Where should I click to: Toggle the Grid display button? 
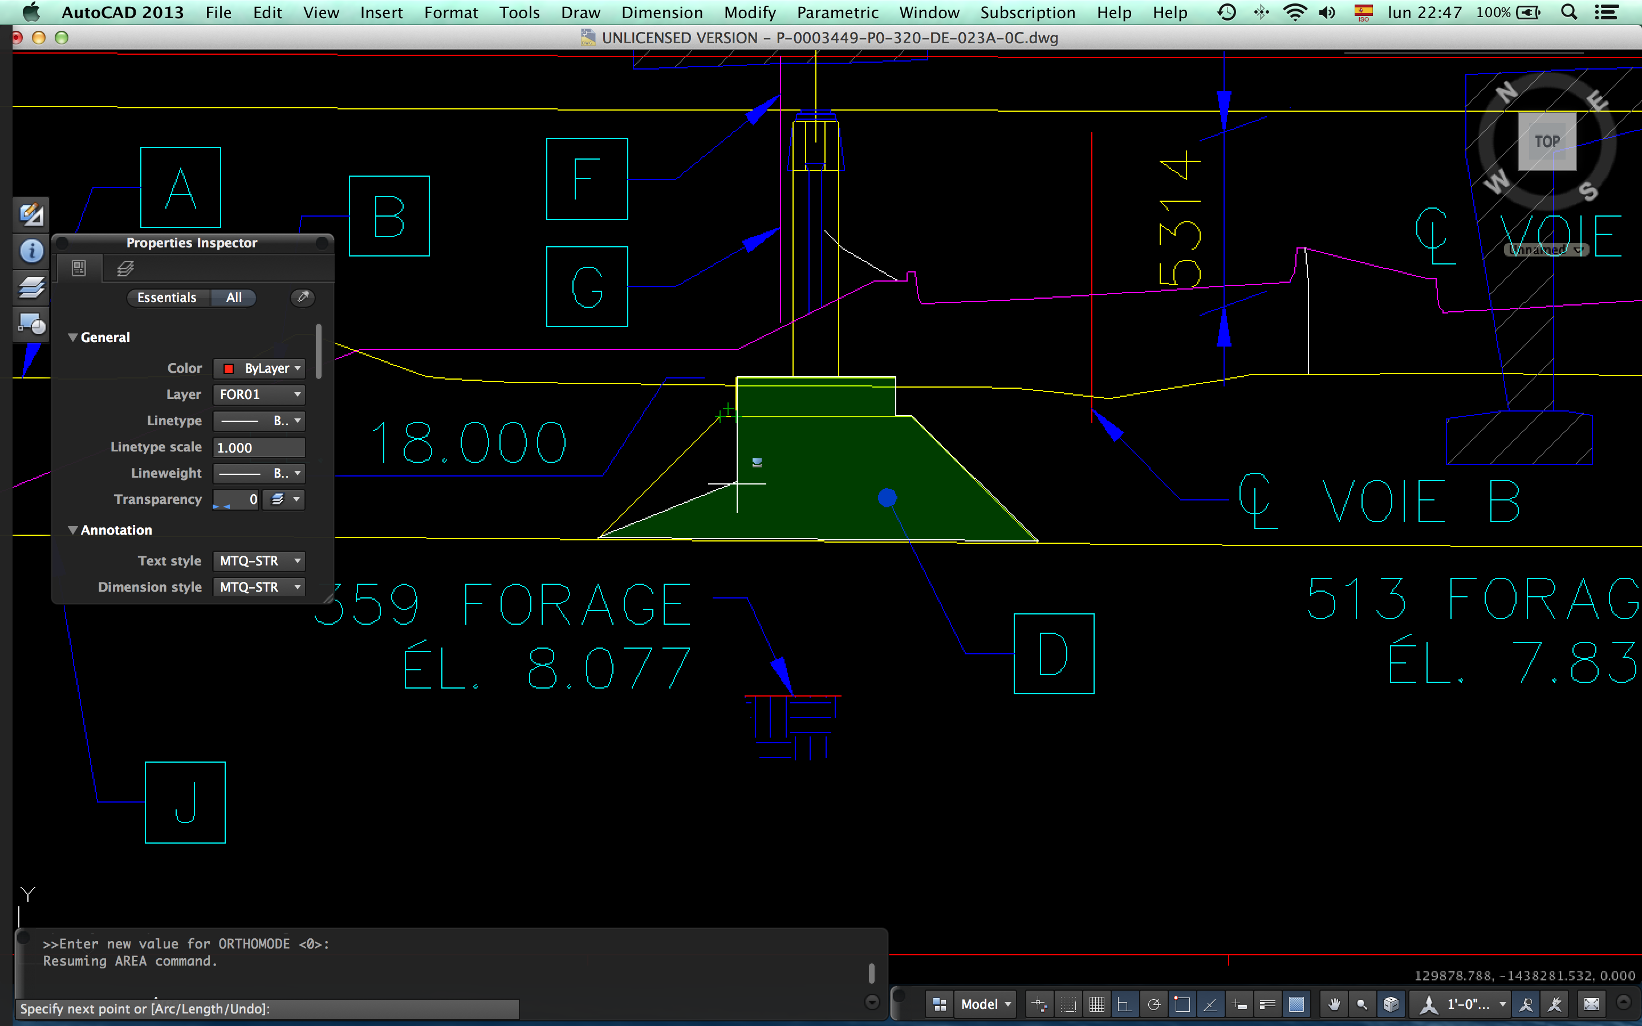pyautogui.click(x=1096, y=1004)
